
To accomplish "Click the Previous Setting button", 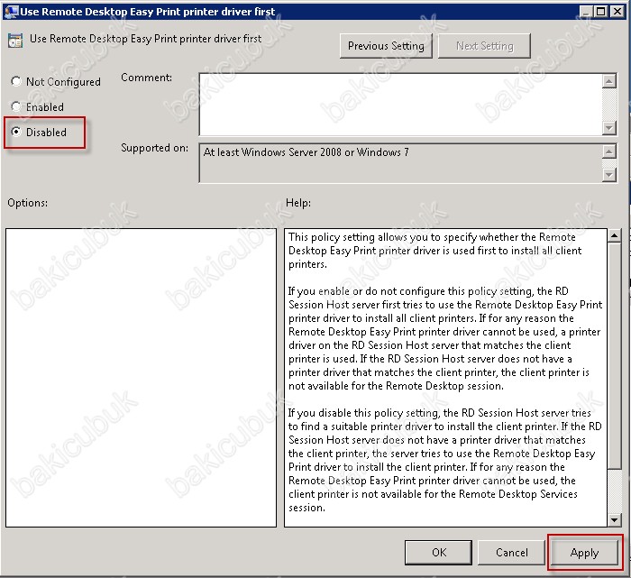I will click(386, 46).
